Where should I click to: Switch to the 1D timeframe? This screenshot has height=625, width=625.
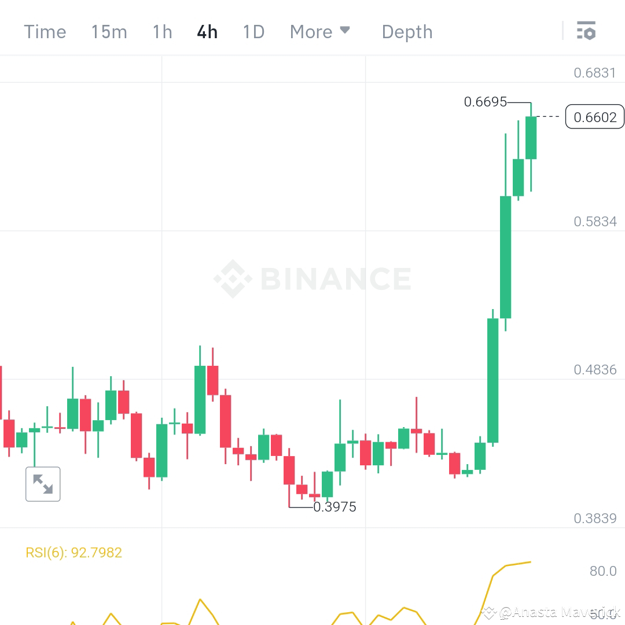tap(253, 32)
